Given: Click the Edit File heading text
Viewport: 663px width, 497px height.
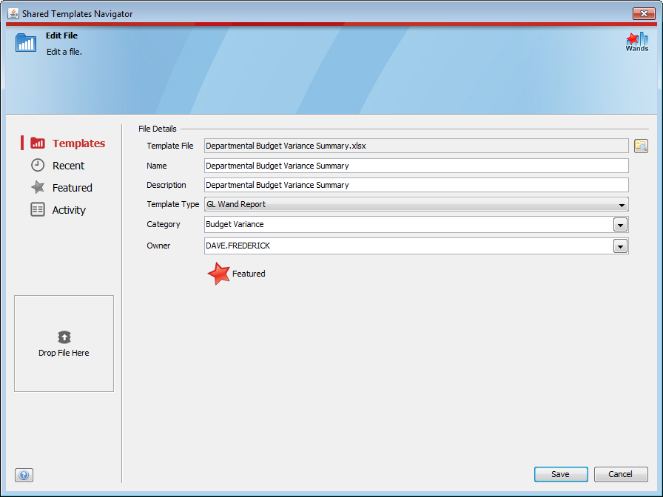Looking at the screenshot, I should 61,35.
